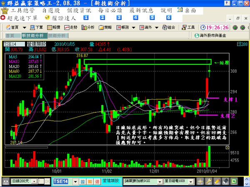
Task: Open 權證達人 warrant expert
Action: 60,18
